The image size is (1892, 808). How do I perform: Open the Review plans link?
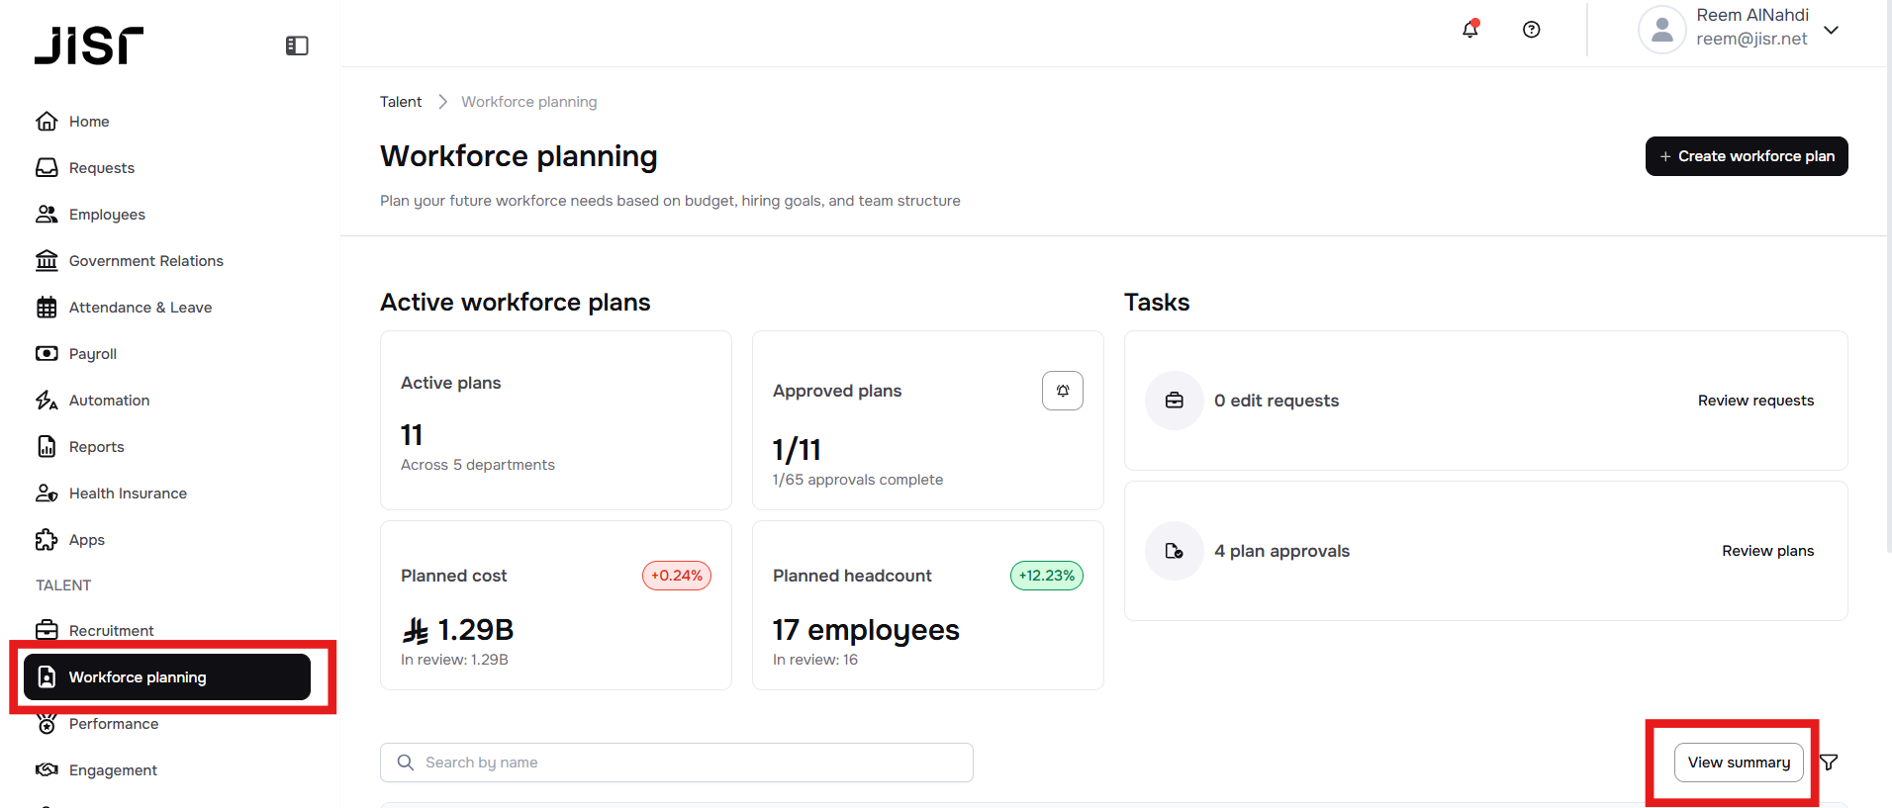(1767, 551)
